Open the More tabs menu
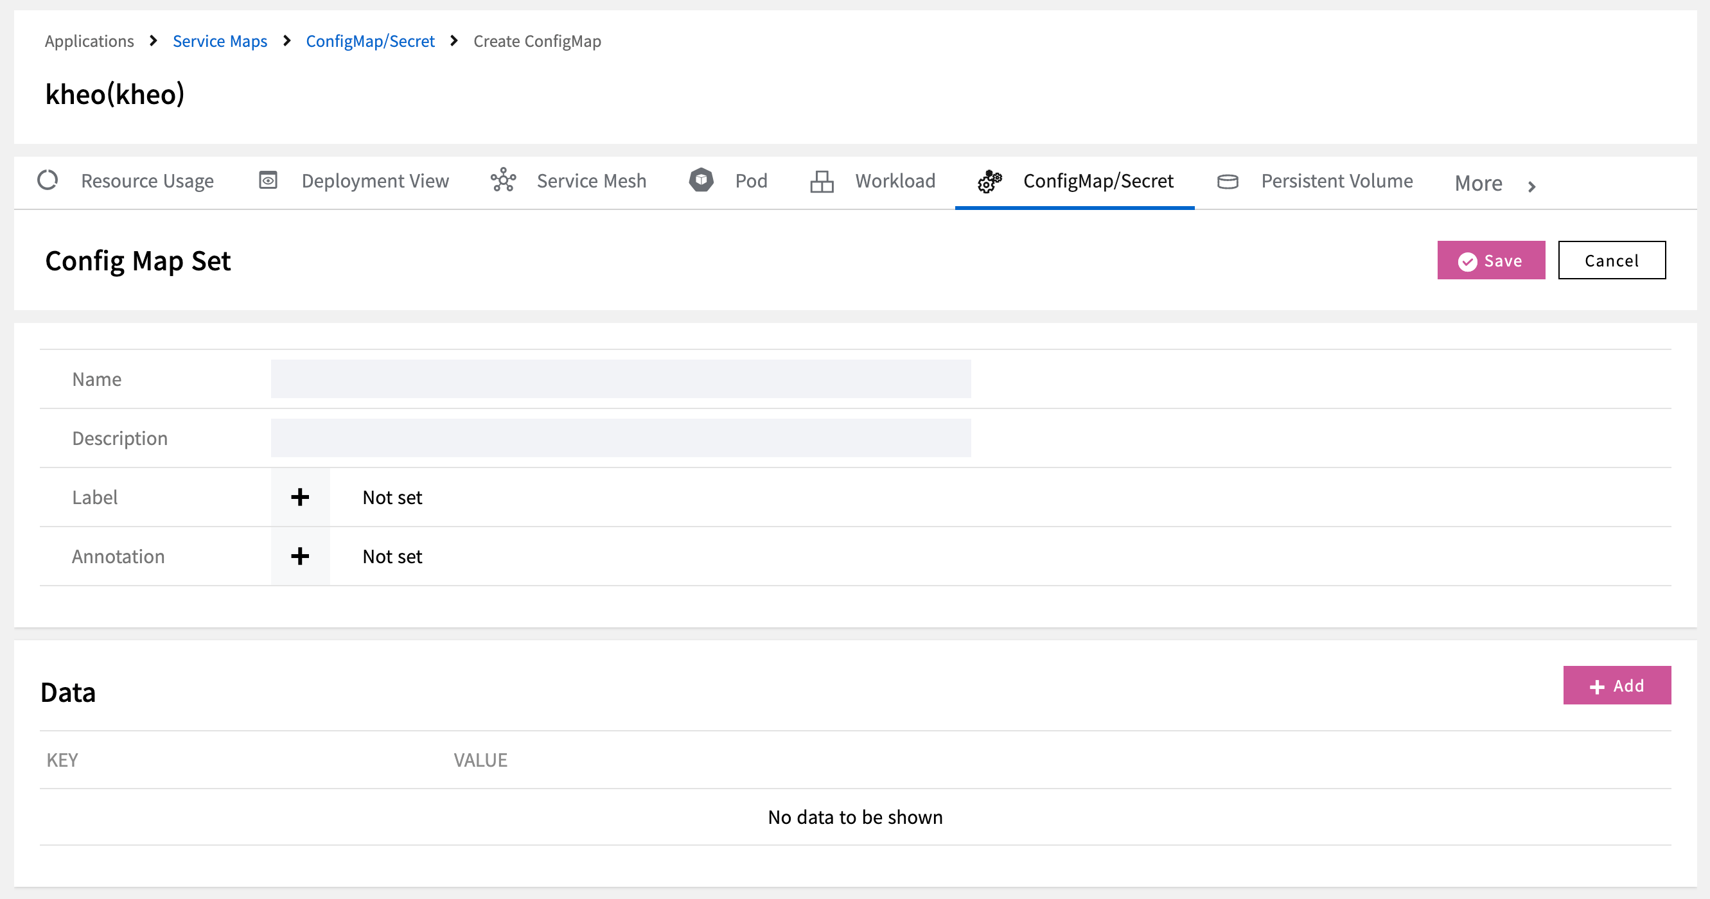1710x899 pixels. tap(1478, 183)
